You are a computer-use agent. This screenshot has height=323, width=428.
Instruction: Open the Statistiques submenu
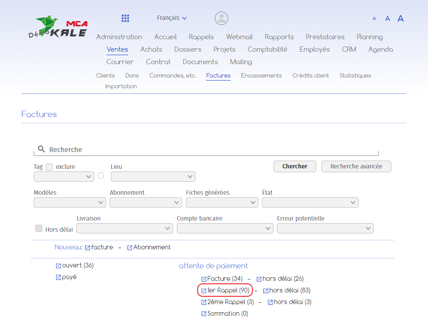click(355, 75)
